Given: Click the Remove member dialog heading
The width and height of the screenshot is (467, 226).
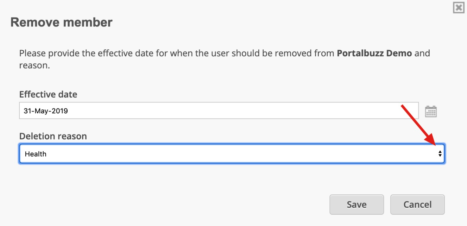Looking at the screenshot, I should tap(62, 22).
